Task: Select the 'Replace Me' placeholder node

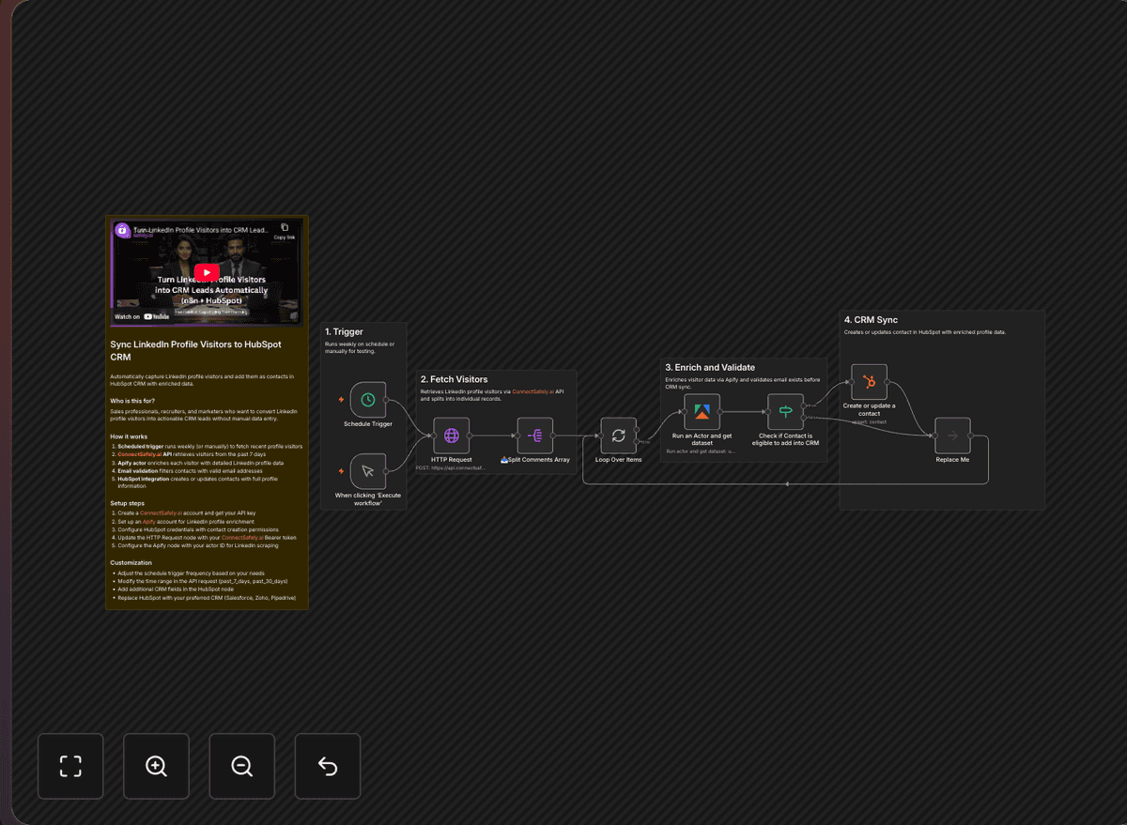Action: click(x=952, y=435)
